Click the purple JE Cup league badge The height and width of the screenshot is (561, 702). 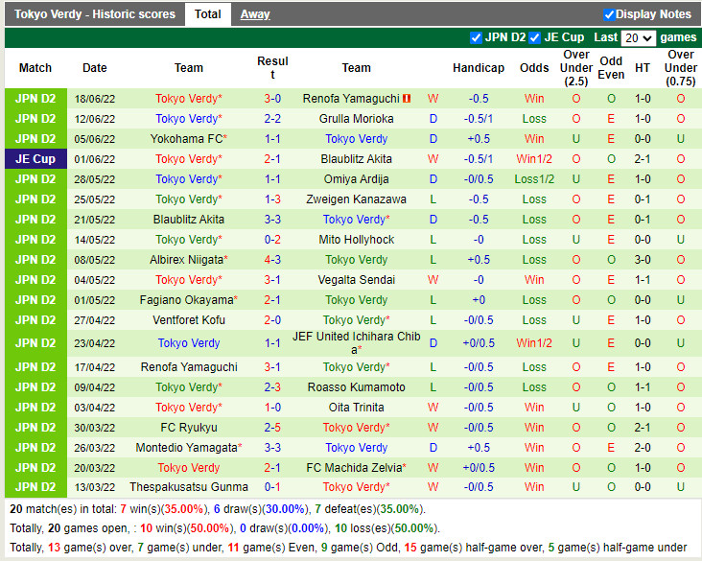[35, 159]
